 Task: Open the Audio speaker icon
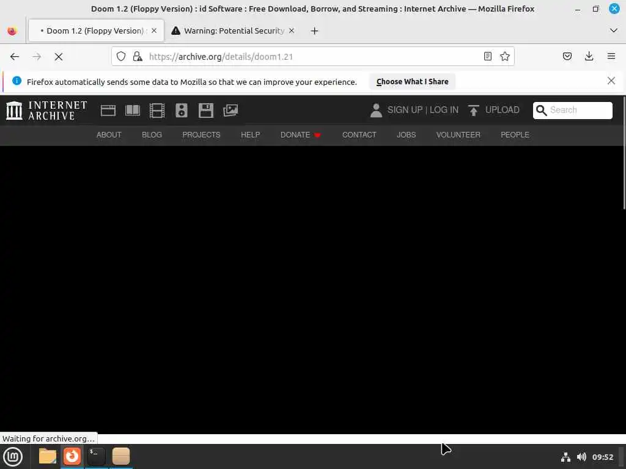pos(181,111)
